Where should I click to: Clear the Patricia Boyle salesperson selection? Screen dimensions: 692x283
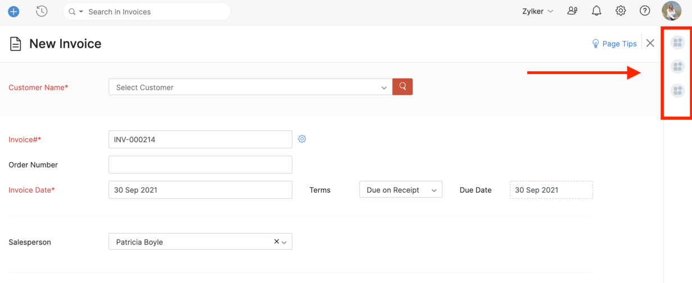tap(277, 242)
